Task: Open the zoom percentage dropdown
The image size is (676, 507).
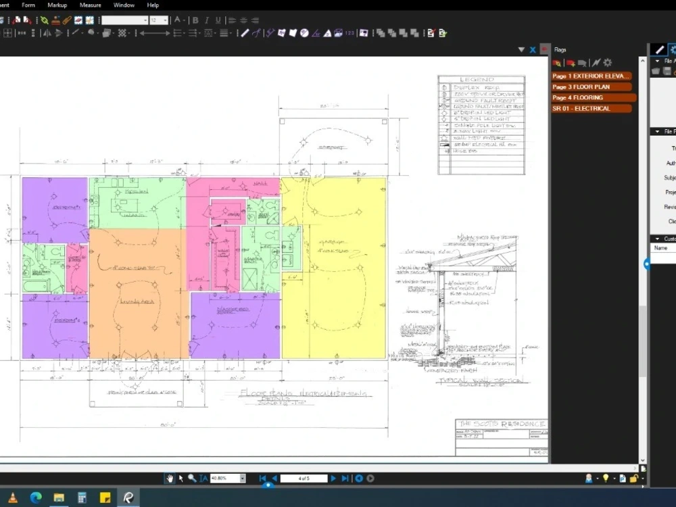Action: pyautogui.click(x=243, y=478)
